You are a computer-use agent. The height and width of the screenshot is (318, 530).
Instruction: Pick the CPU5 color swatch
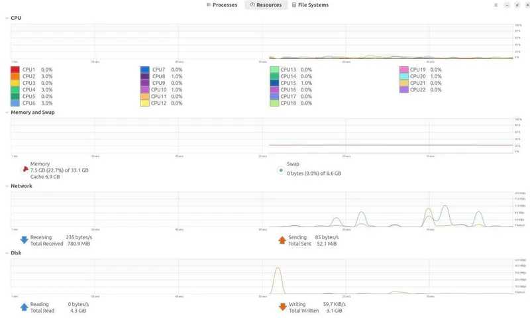coord(15,97)
